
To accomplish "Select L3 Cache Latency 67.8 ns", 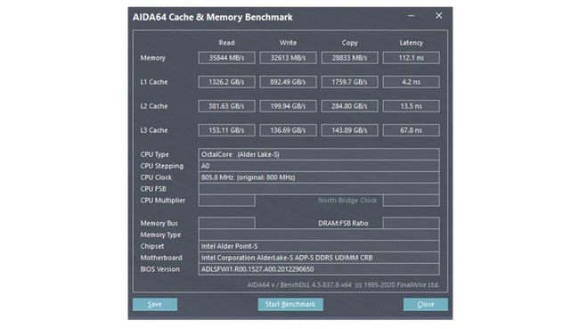I will [x=411, y=130].
